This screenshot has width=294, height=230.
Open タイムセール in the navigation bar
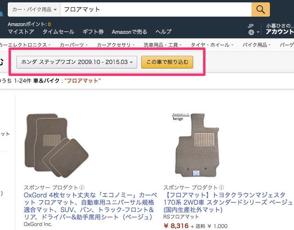click(x=58, y=32)
